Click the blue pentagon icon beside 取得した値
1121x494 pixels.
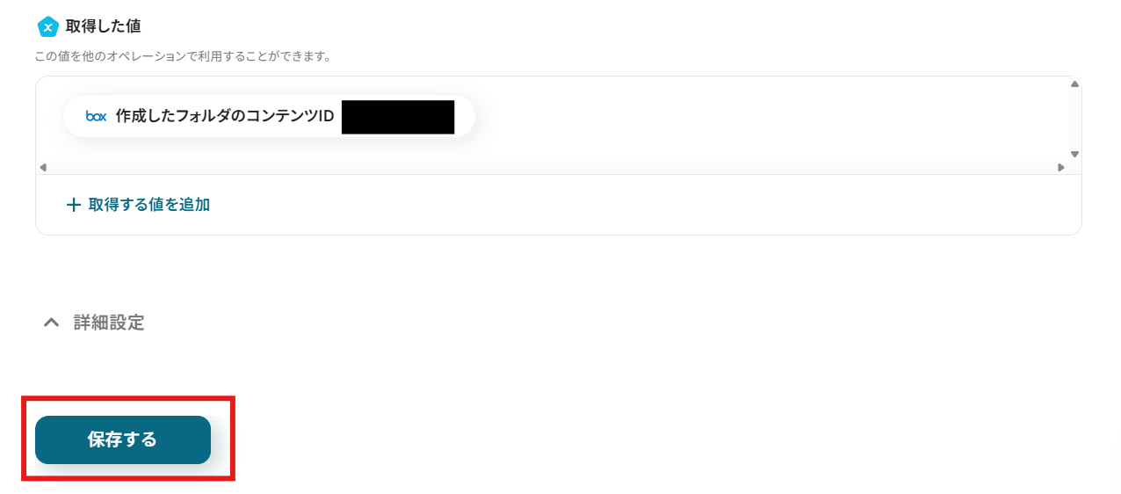(48, 26)
